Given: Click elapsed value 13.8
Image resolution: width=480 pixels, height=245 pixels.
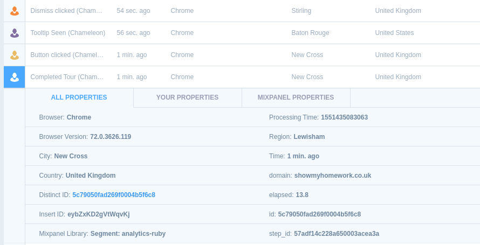Looking at the screenshot, I should (302, 195).
